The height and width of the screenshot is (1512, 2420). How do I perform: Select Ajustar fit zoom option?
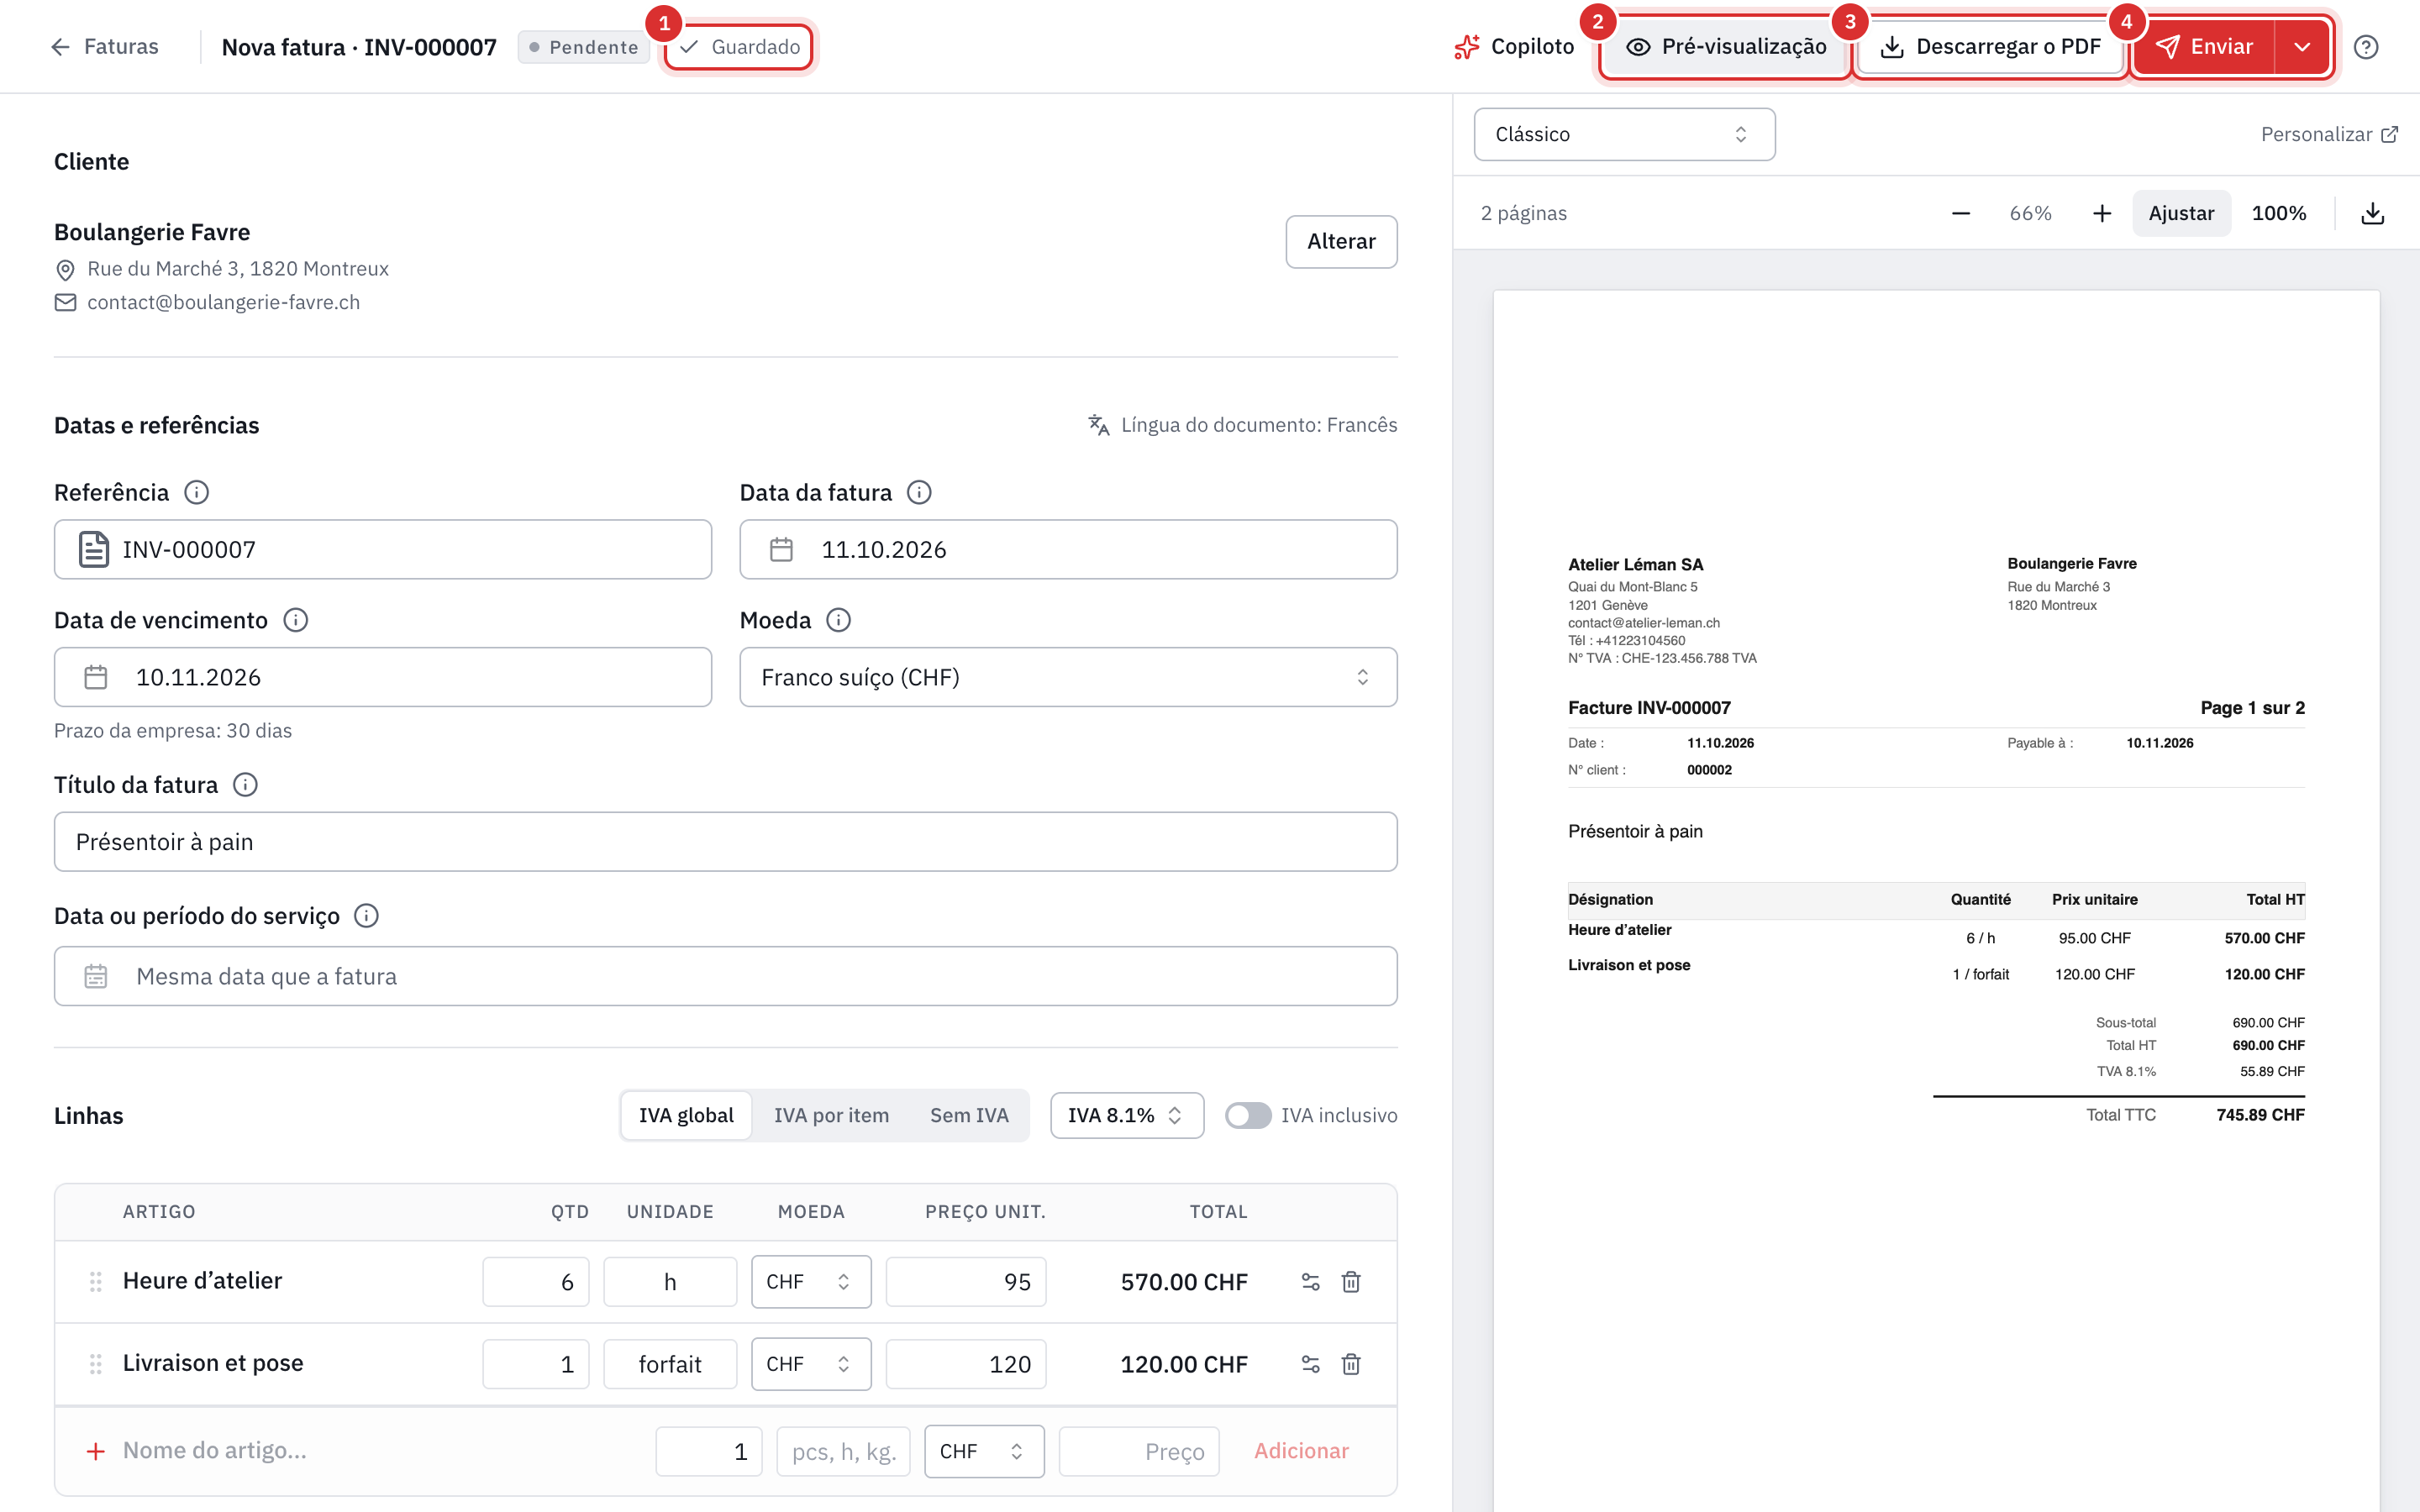pos(2181,213)
